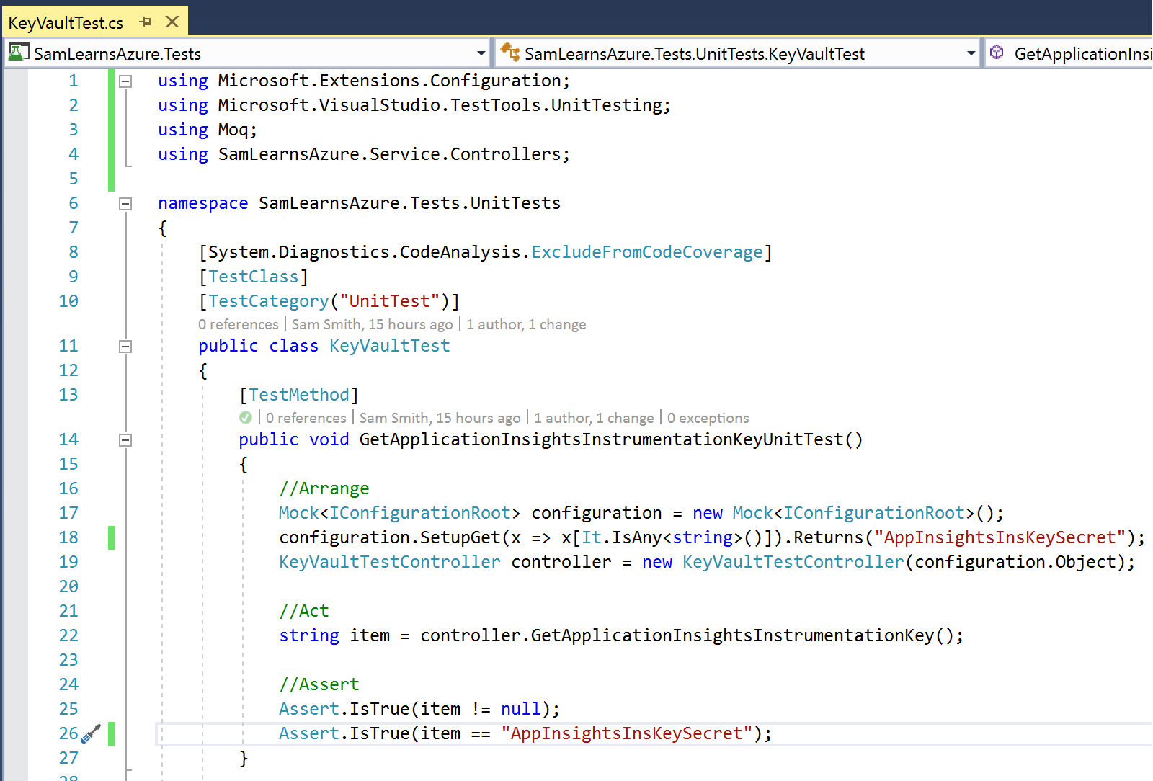Collapse the using directives block
This screenshot has width=1153, height=781.
tap(125, 81)
